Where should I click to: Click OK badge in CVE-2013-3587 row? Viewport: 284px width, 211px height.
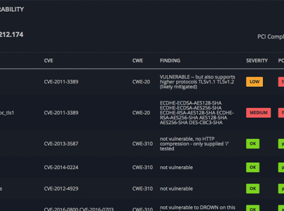(253, 144)
